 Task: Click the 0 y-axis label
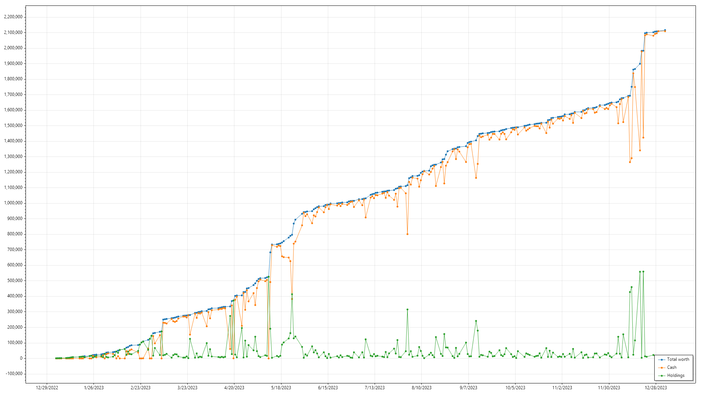pos(21,358)
